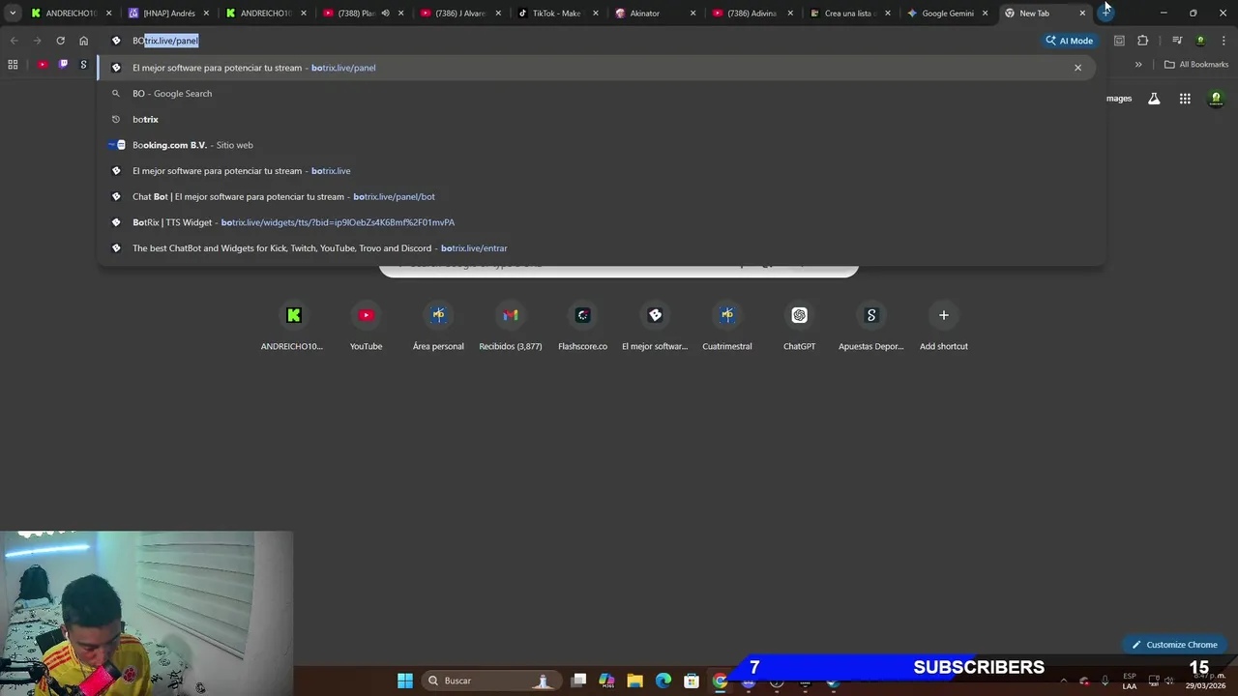Open the Extensions puzzle icon

(1142, 41)
